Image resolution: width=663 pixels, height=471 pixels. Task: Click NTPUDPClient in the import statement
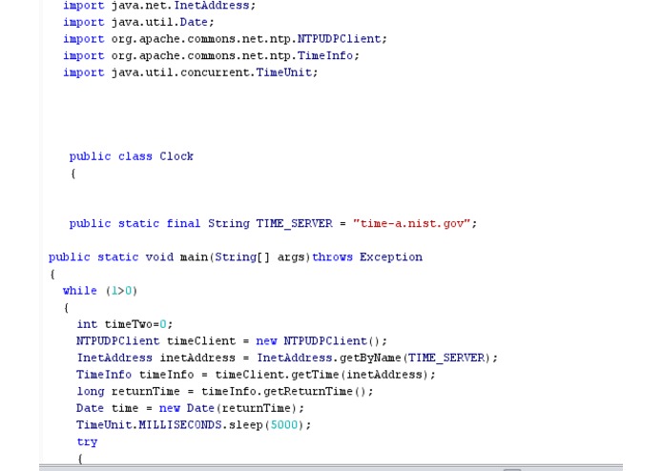coord(339,39)
